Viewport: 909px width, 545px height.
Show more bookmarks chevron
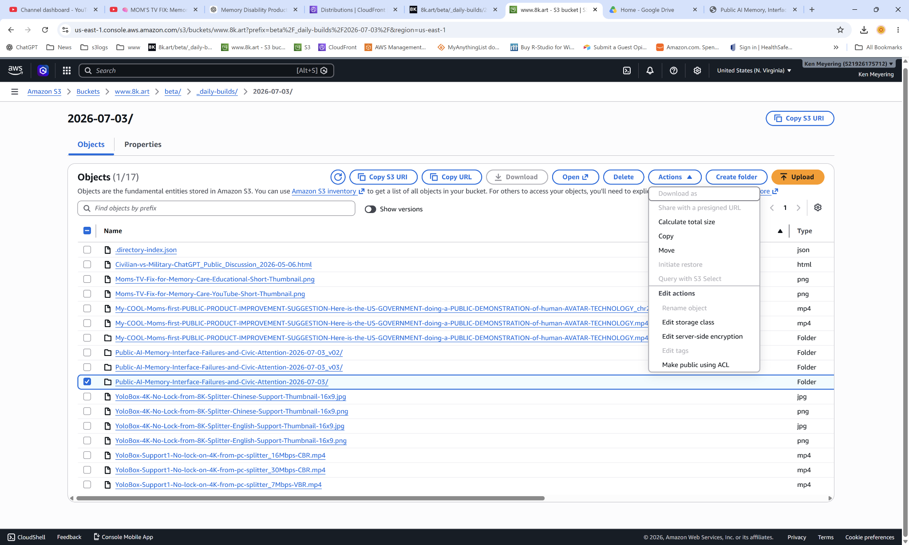tap(836, 47)
